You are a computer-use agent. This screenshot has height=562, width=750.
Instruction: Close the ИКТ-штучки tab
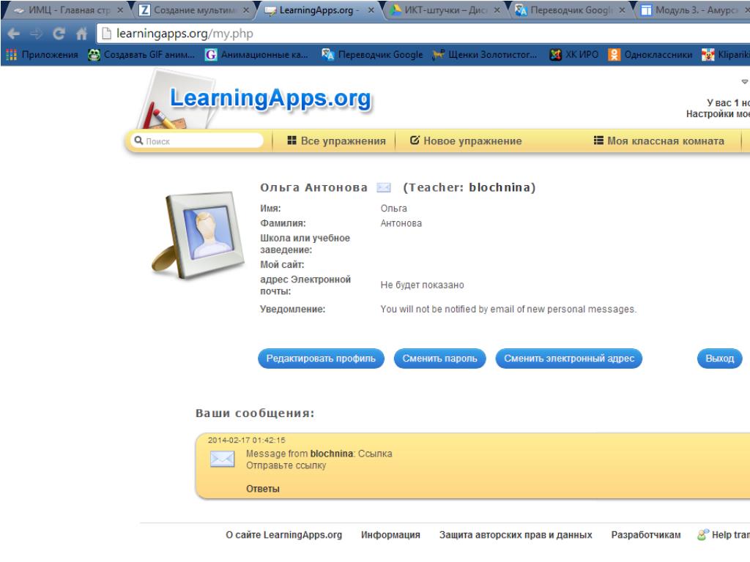[497, 10]
